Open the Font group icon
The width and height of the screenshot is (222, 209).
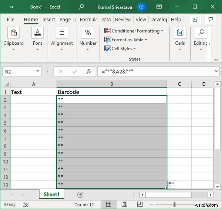[x=37, y=33]
